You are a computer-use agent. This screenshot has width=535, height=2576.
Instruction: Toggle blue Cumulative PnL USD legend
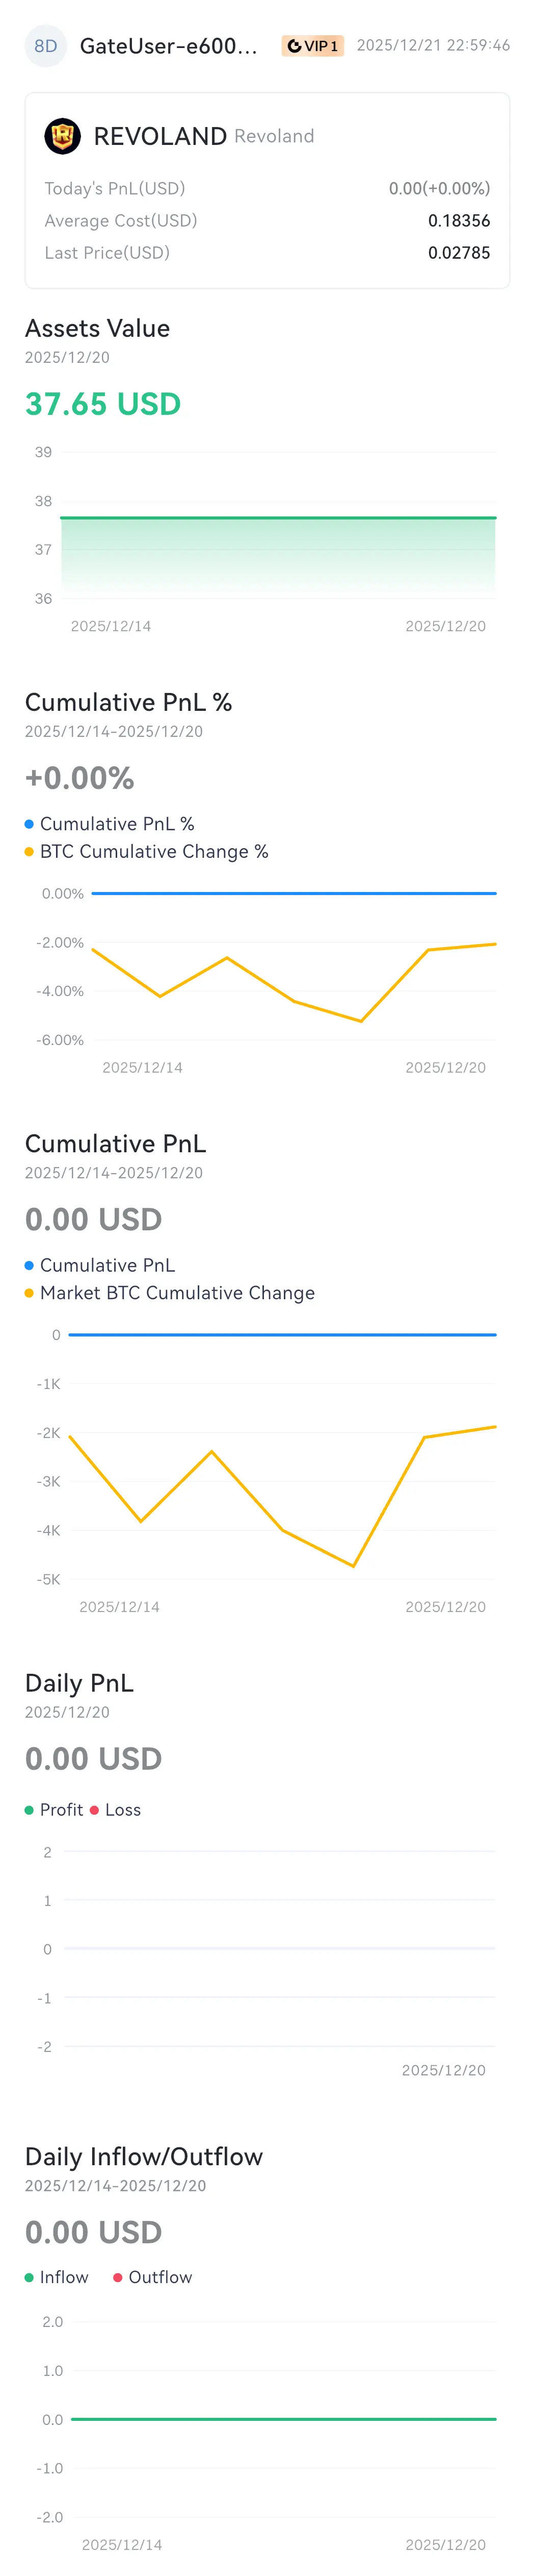(x=100, y=1265)
